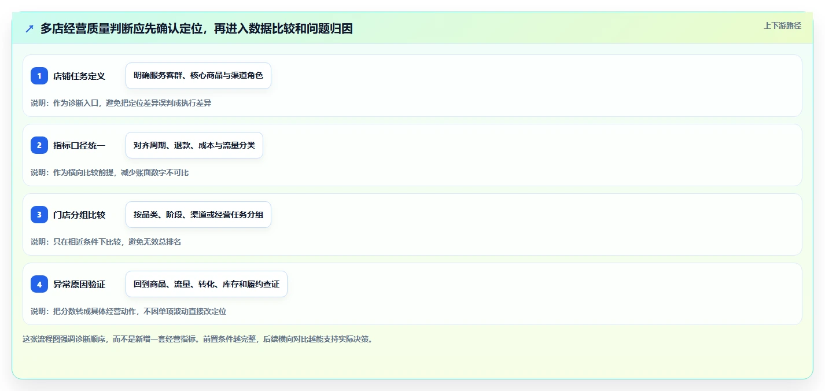Click the 上下游路径 label in header
Viewport: 825px width, 391px height.
tap(782, 25)
